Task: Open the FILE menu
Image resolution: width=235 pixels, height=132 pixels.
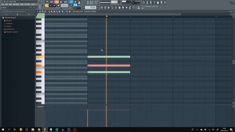Action: click(x=3, y=4)
